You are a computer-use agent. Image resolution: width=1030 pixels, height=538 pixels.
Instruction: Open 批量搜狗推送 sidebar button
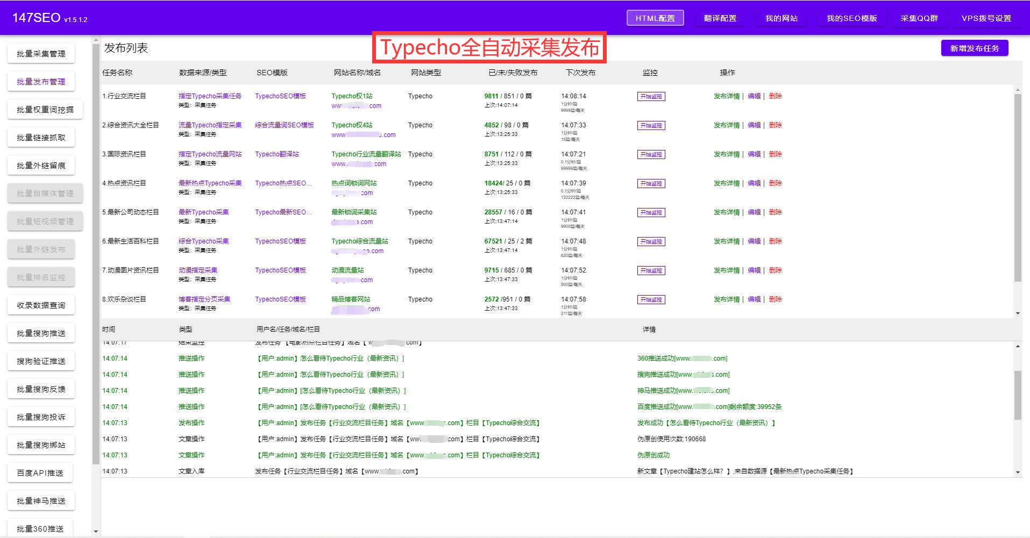tap(41, 333)
